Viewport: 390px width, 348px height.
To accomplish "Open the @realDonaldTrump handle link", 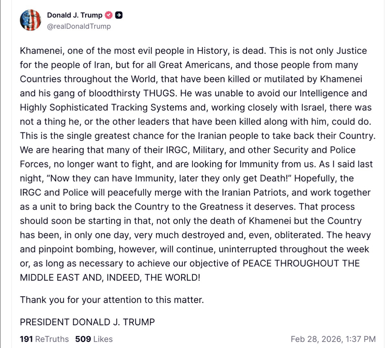I will pyautogui.click(x=79, y=26).
